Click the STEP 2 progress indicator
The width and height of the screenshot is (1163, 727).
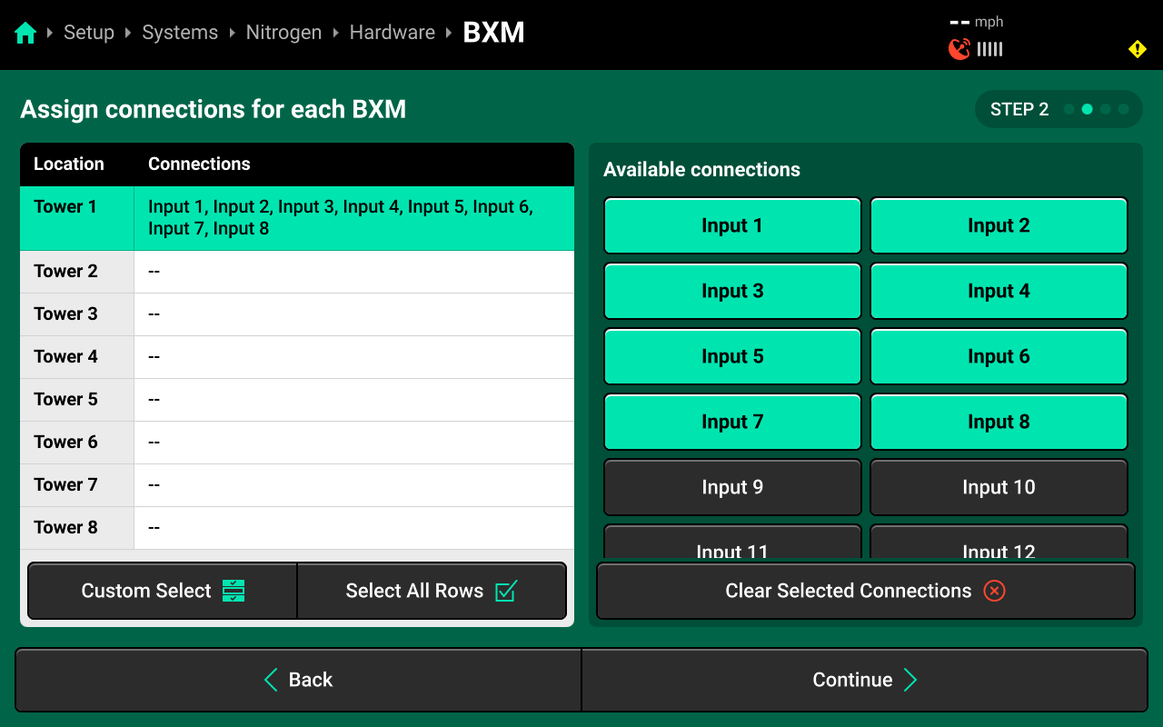click(x=1059, y=109)
